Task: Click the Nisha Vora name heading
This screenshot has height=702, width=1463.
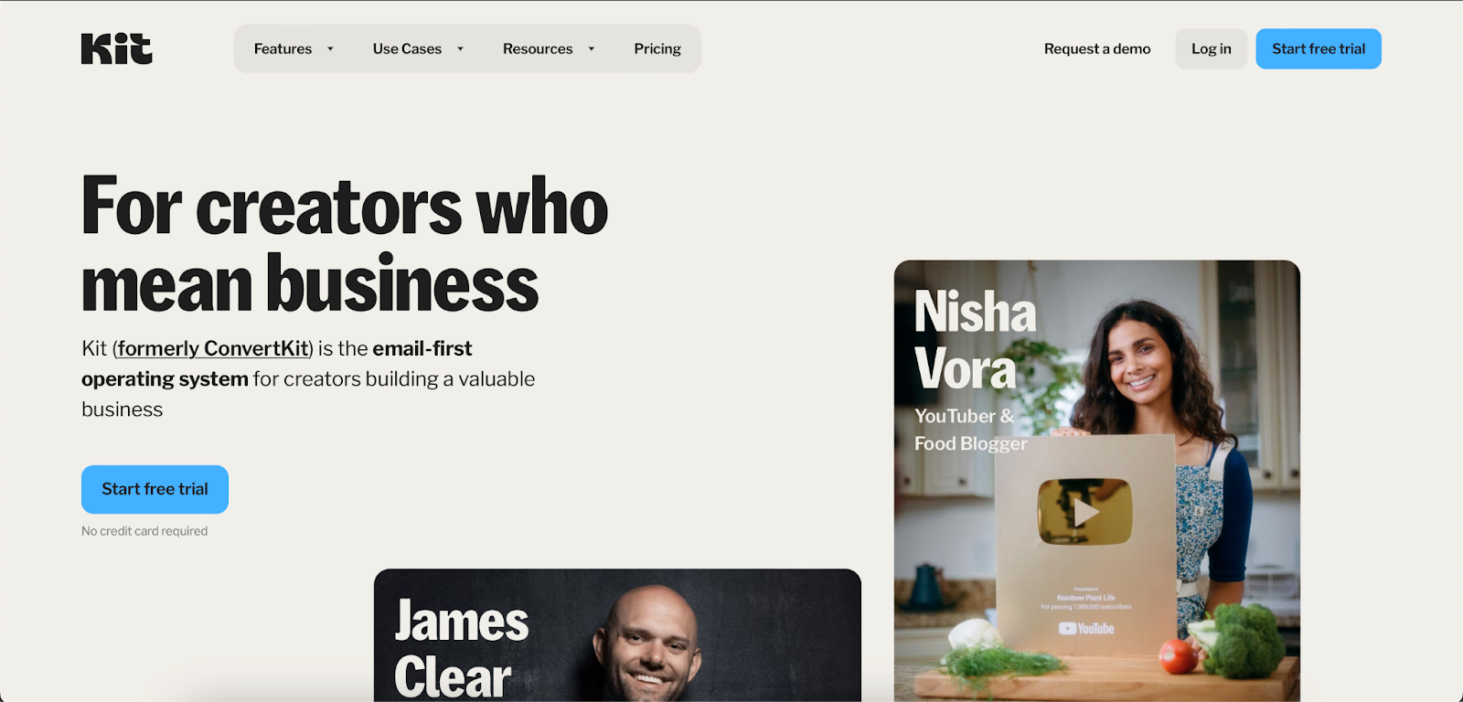Action: 975,340
